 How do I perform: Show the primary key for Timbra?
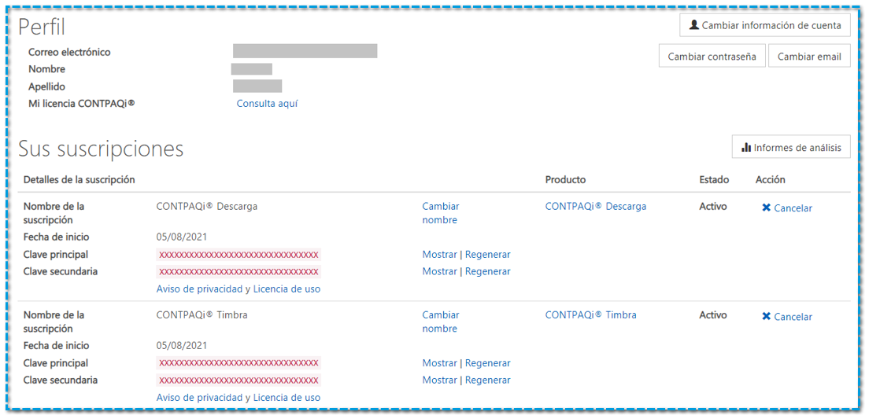(439, 363)
